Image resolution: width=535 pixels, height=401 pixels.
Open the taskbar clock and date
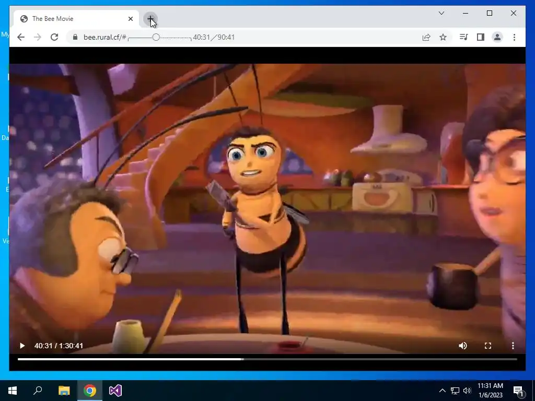[x=490, y=391]
